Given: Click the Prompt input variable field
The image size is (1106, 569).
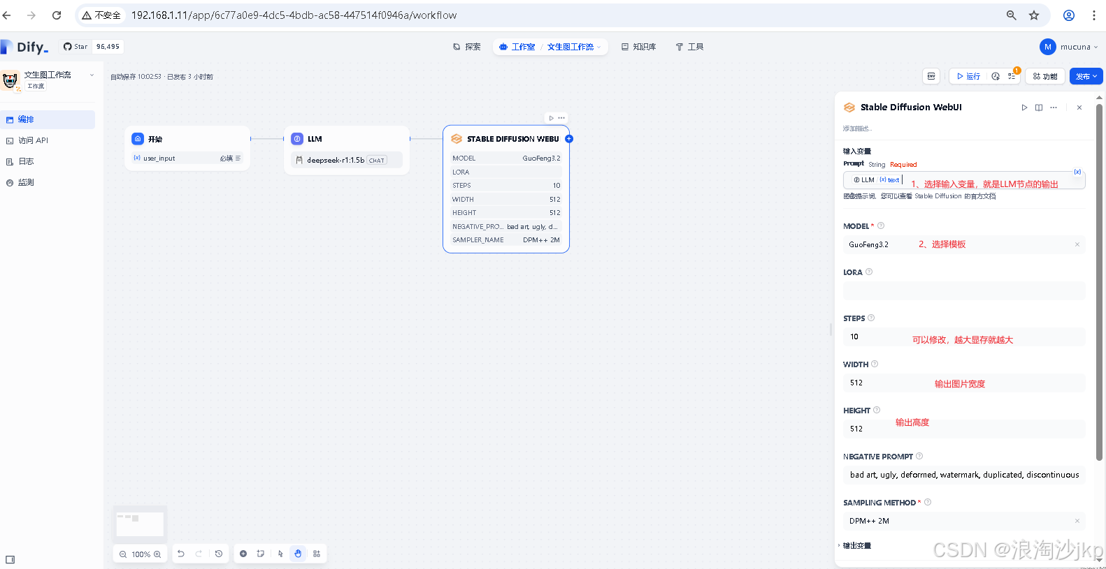Looking at the screenshot, I should point(964,180).
